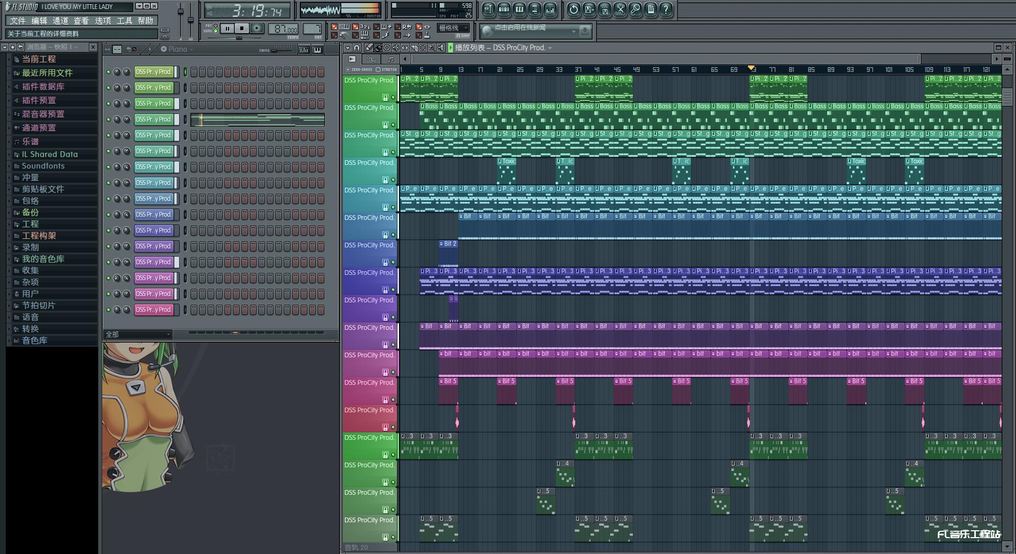Open the graph editor in channel rack
Screen dimensions: 1016x554
pyautogui.click(x=304, y=50)
